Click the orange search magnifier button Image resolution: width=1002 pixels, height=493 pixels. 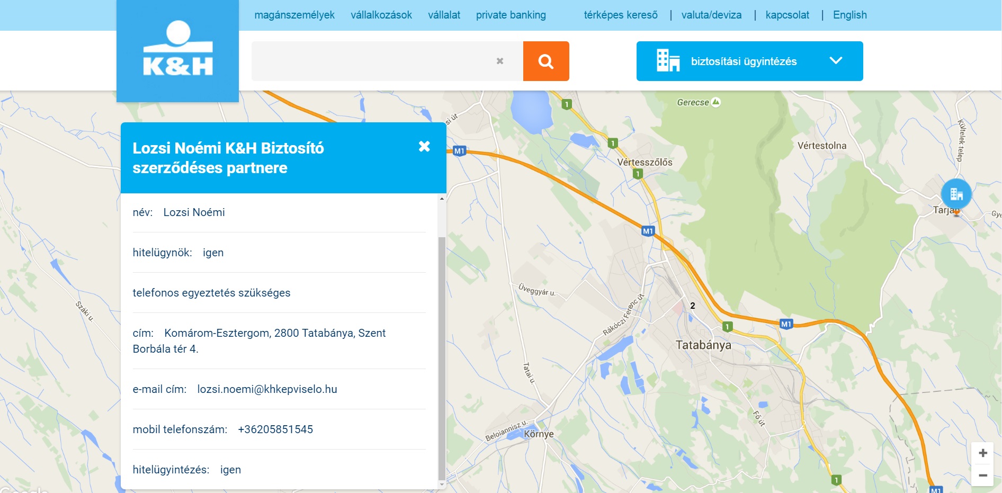(546, 61)
